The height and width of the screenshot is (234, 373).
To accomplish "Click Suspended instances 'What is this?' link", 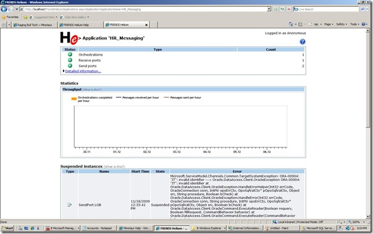I will point(114,167).
